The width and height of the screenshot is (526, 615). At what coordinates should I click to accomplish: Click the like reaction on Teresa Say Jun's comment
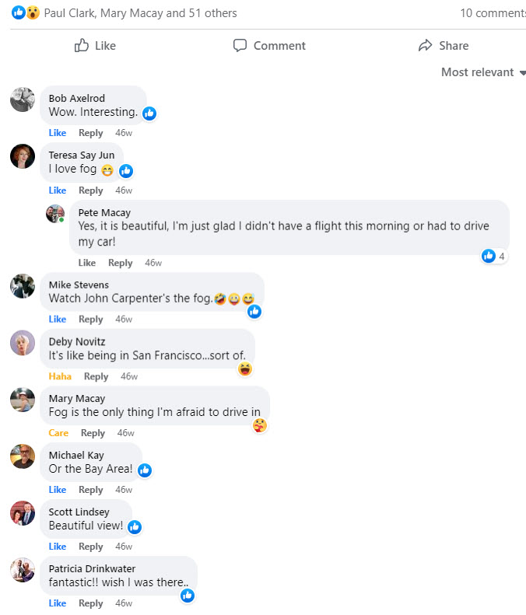[x=126, y=170]
